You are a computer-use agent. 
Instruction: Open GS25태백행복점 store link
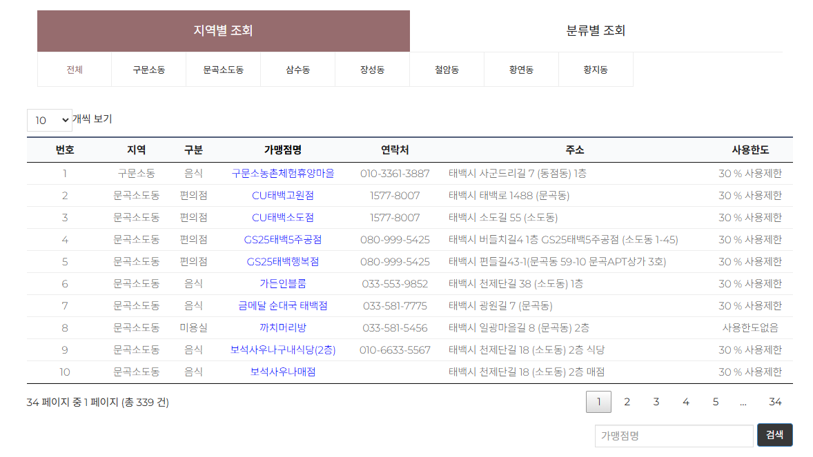tap(282, 262)
